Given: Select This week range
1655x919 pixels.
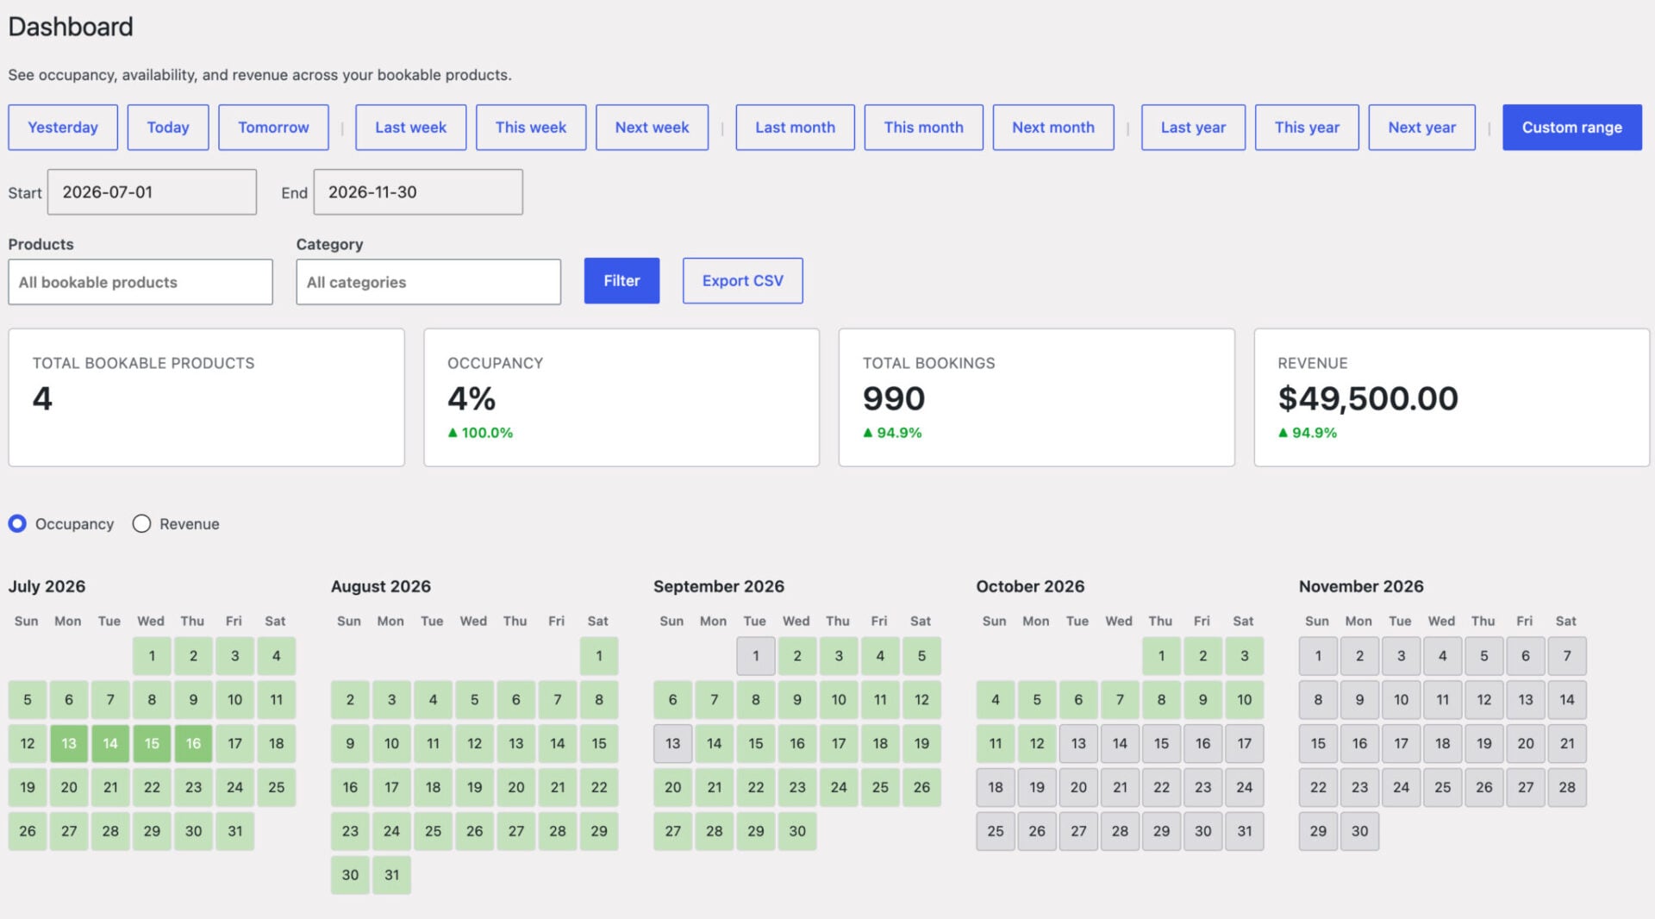Looking at the screenshot, I should (x=531, y=128).
